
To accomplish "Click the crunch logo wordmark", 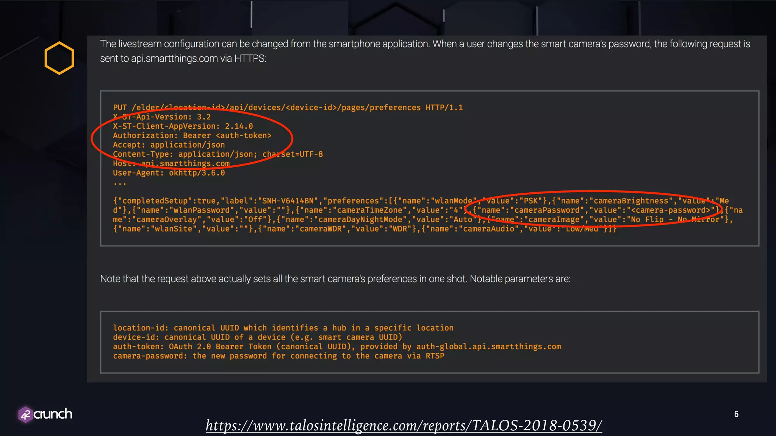I will pyautogui.click(x=53, y=414).
